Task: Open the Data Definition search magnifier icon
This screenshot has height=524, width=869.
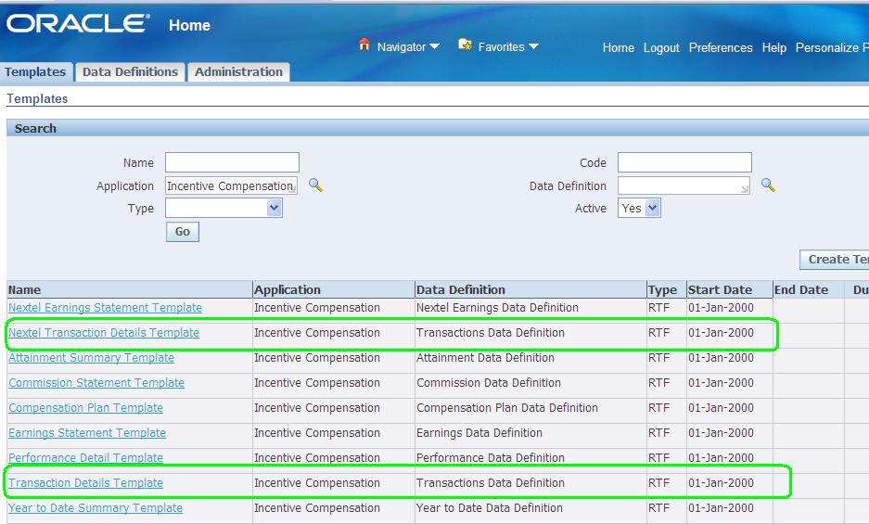Action: [768, 185]
